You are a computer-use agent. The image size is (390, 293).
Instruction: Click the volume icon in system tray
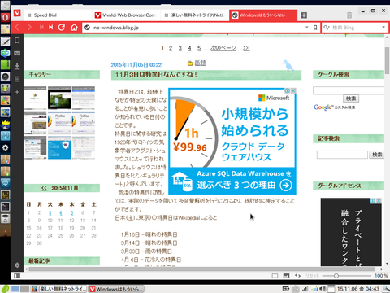point(323,289)
